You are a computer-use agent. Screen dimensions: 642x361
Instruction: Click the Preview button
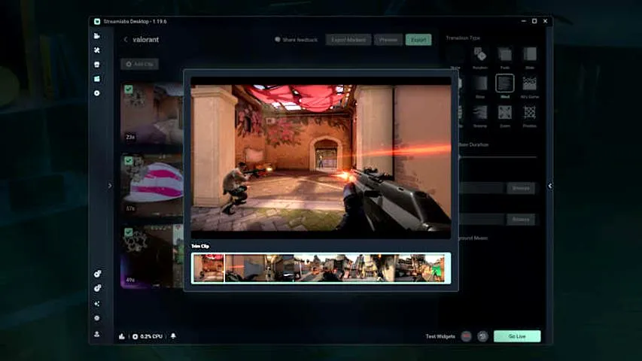[388, 40]
